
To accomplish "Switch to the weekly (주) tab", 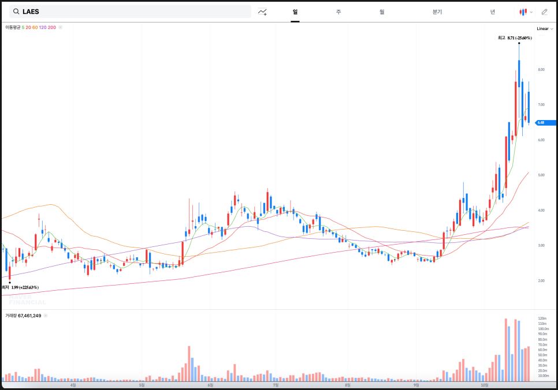I will coord(338,12).
